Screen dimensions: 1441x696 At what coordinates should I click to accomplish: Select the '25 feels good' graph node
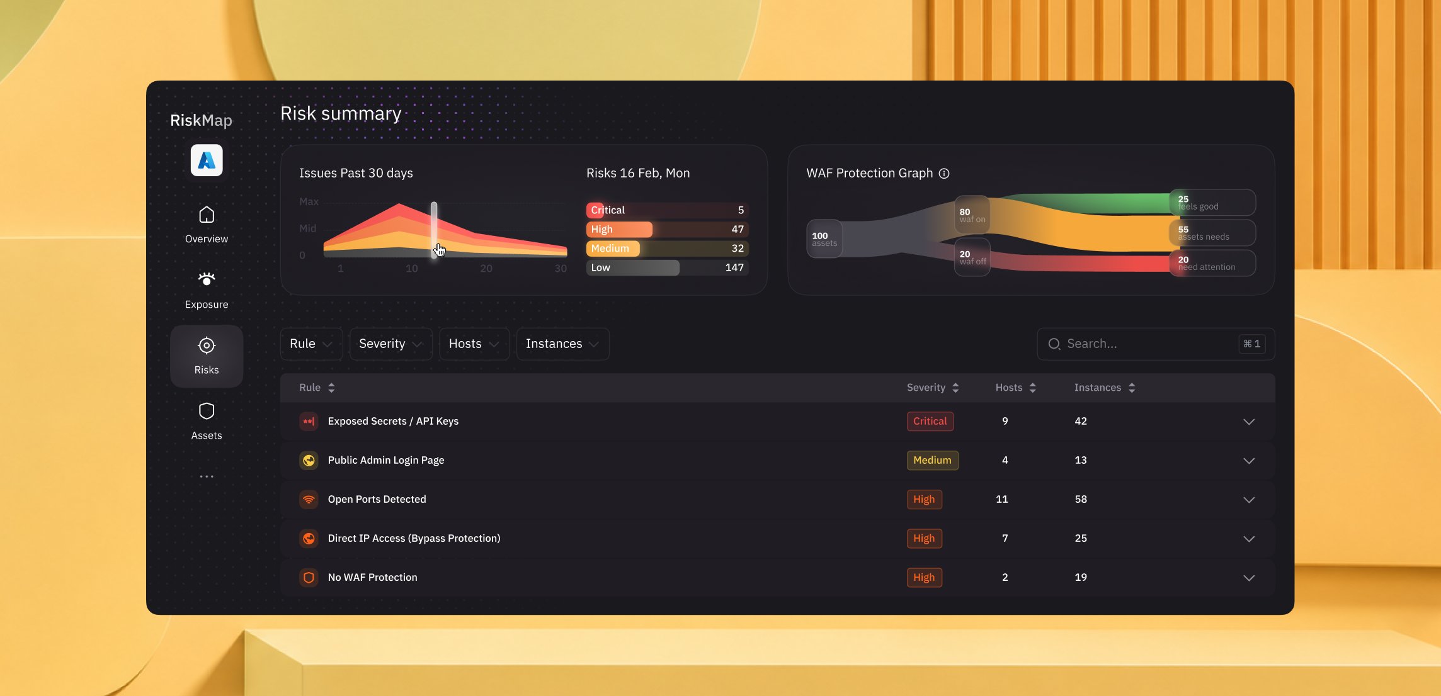coord(1212,203)
